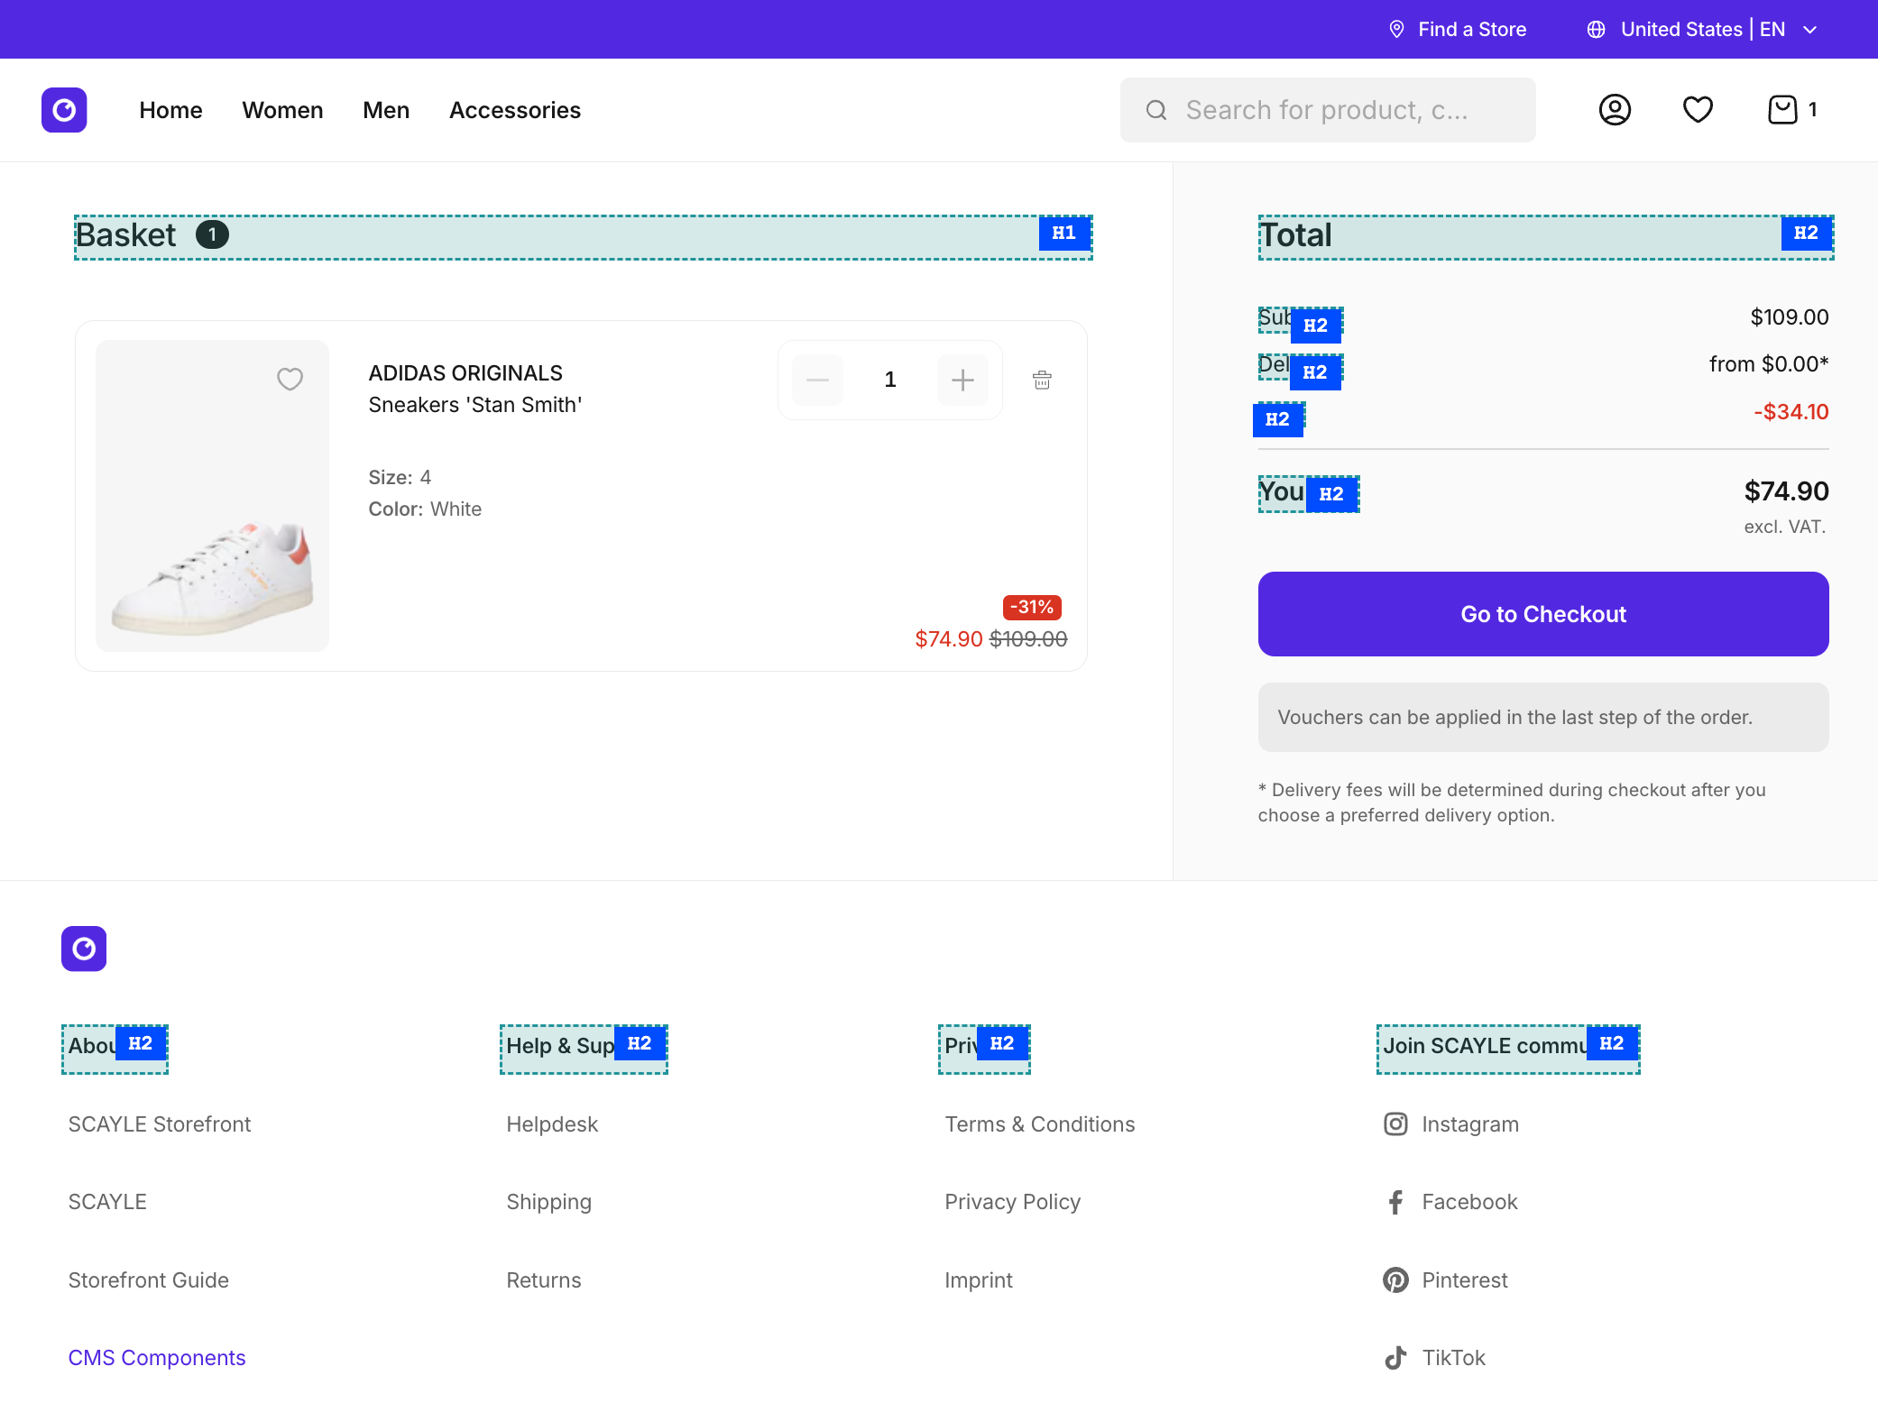Click the Instagram icon in footer
This screenshot has width=1878, height=1403.
click(1395, 1123)
